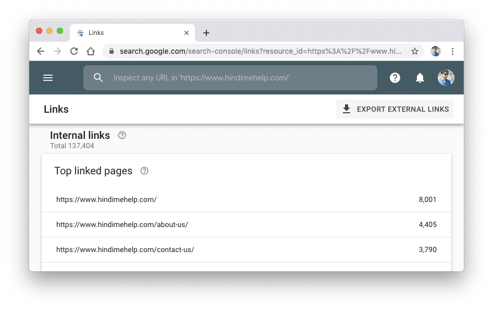
Task: Open the hindimehelp.com homepage row
Action: coord(246,199)
